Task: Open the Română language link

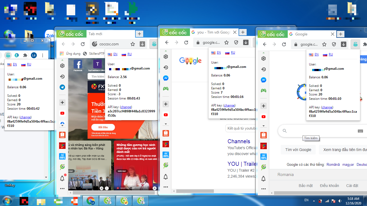Action: click(333, 164)
